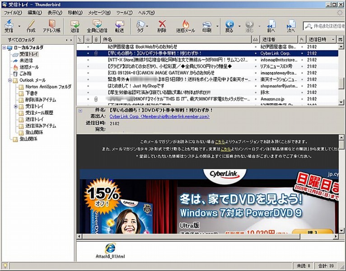This screenshot has height=271, width=346.
Task: Click the CyberLink Corp. sender address link
Action: pyautogui.click(x=159, y=116)
